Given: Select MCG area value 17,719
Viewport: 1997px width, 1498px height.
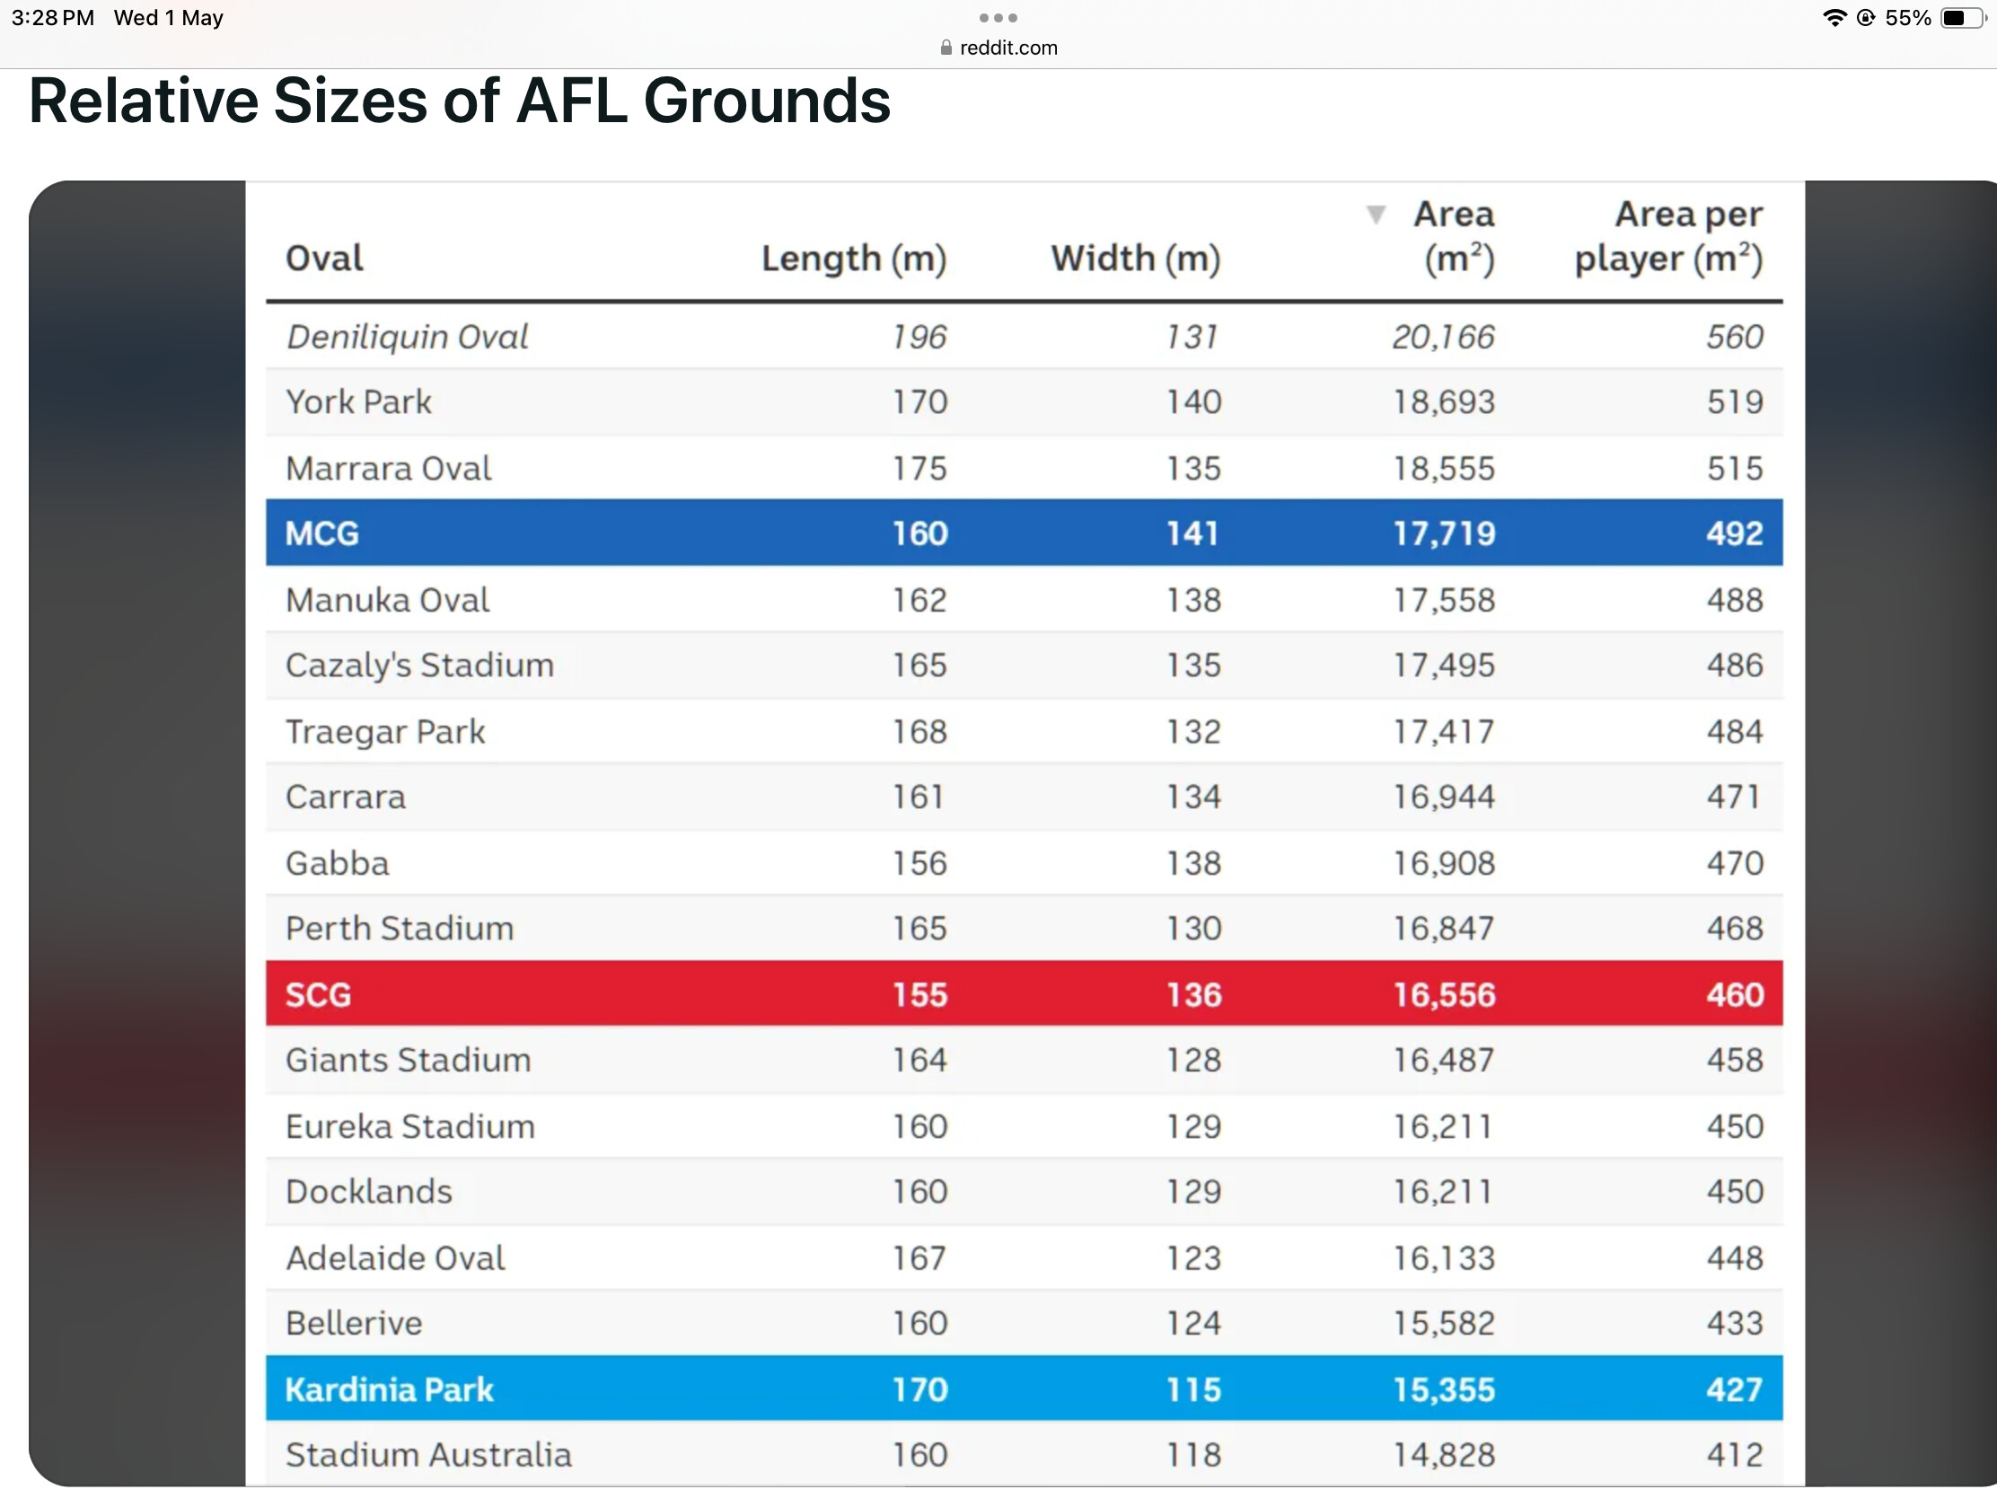Looking at the screenshot, I should coord(1444,533).
